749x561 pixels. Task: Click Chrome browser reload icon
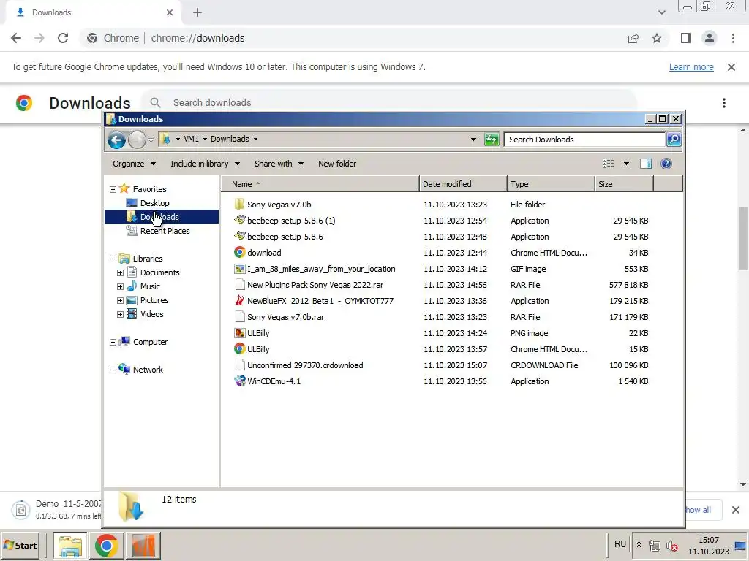(x=63, y=38)
